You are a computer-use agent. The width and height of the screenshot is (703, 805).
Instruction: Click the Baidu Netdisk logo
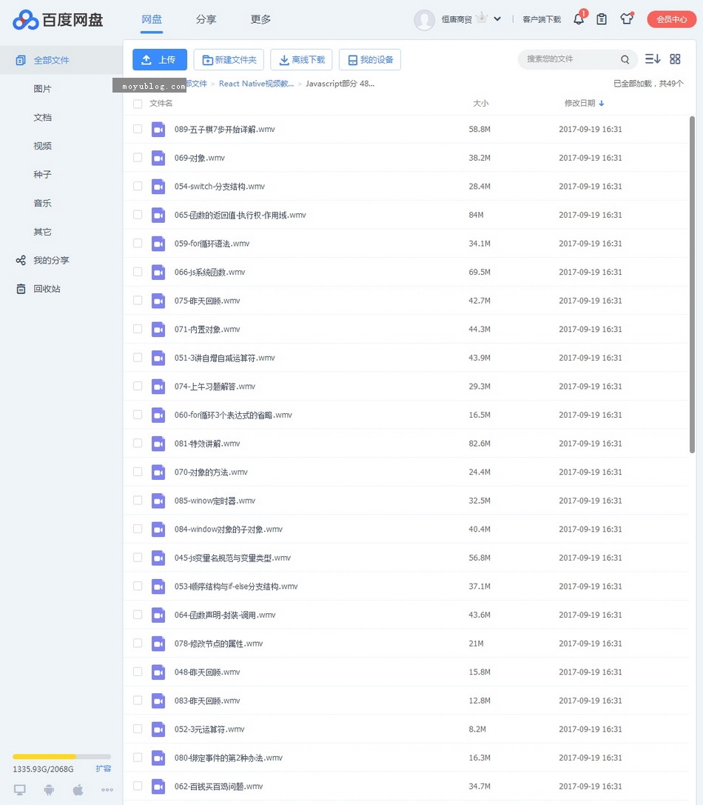point(58,19)
